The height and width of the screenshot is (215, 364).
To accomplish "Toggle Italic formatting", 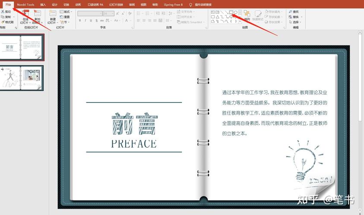I will [85, 21].
